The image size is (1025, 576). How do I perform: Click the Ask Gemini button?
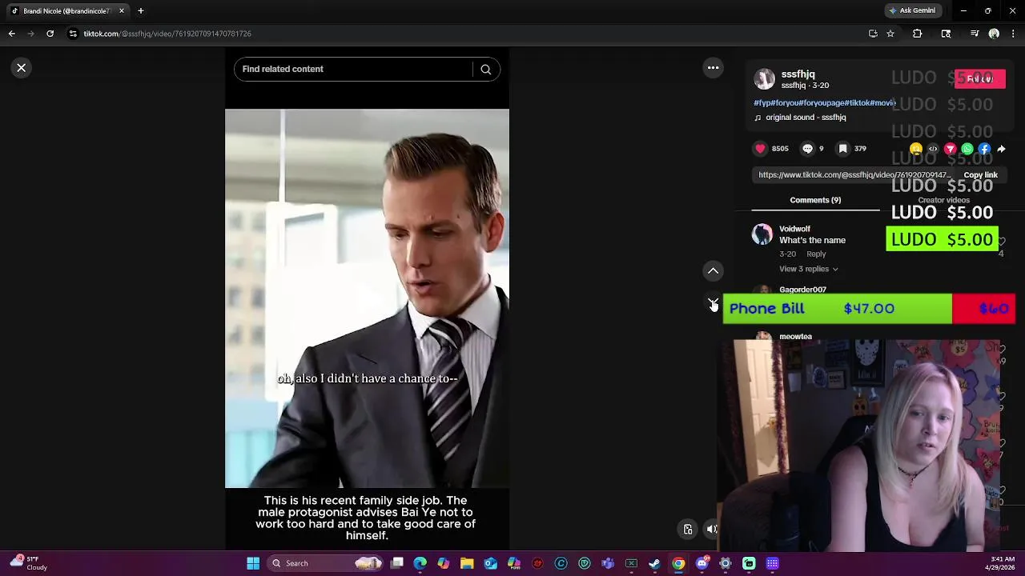(912, 11)
